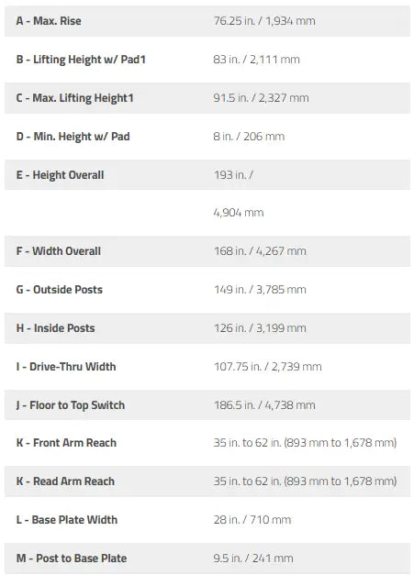Viewport: 414px width, 586px height.
Task: Select the 107.75 in. / 2,739 mm value
Action: pos(268,367)
